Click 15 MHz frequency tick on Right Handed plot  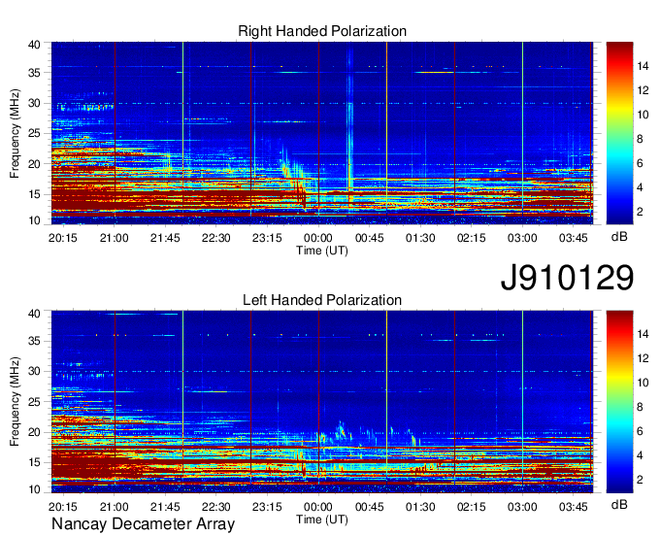coord(34,194)
